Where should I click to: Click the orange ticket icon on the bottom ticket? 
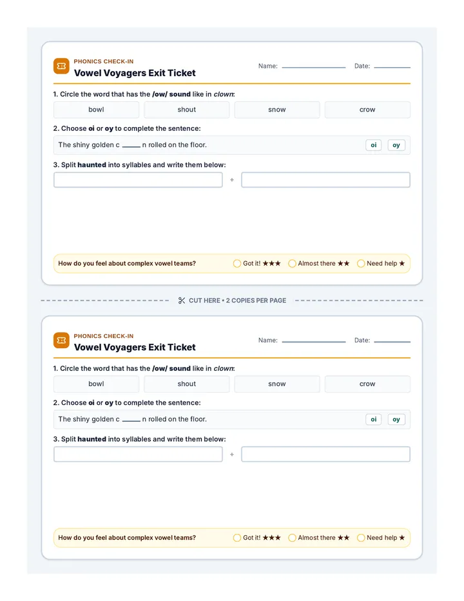coord(61,340)
